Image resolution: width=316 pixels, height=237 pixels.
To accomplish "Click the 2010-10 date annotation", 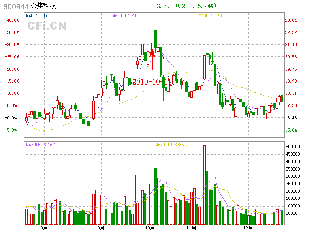I will (x=147, y=82).
